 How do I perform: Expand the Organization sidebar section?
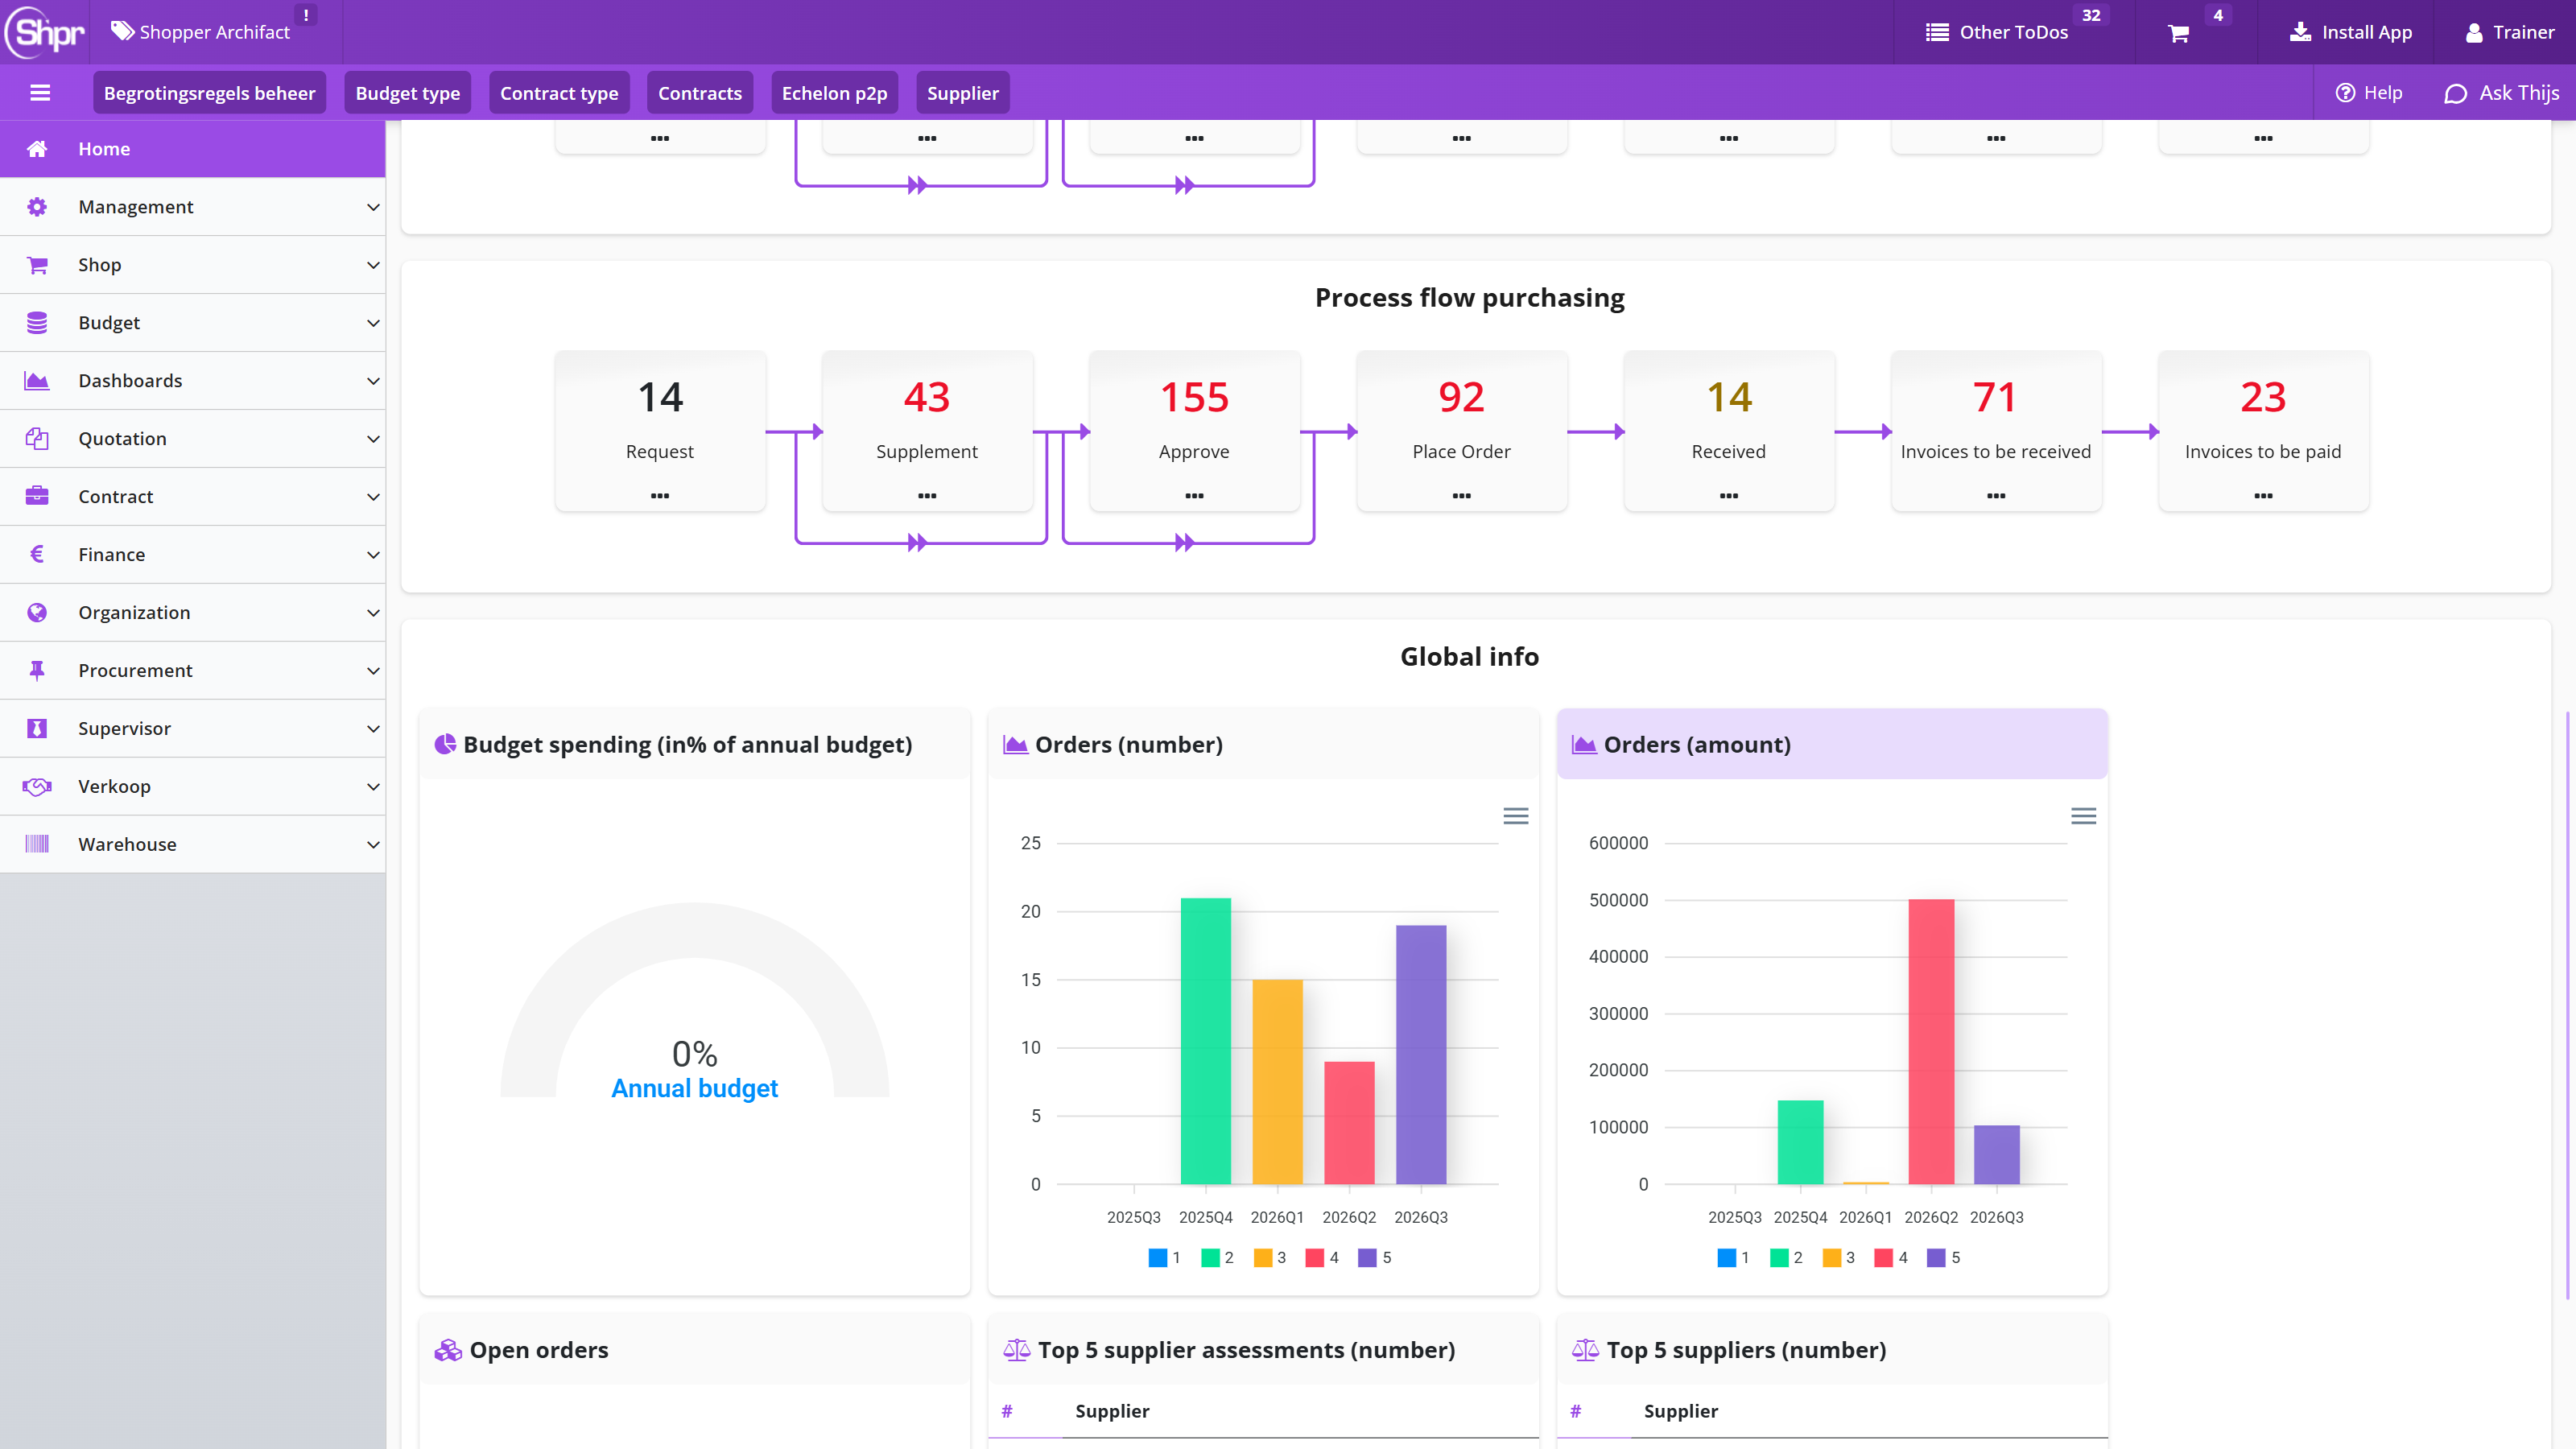[193, 613]
